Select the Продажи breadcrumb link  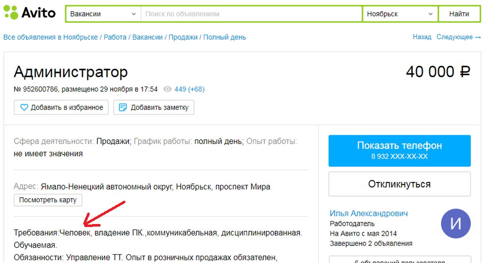coord(183,37)
